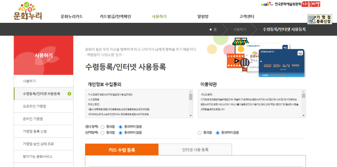Open the 문화누리카드 menu
The height and width of the screenshot is (167, 337).
pos(72,16)
